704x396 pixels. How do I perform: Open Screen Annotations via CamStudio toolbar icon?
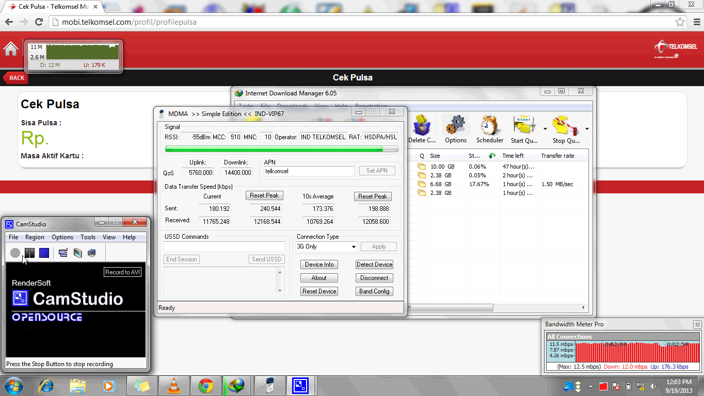(63, 253)
